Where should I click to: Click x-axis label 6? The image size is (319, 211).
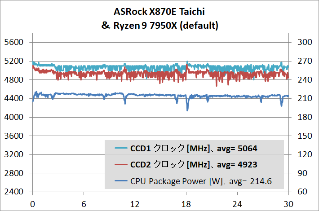coord(84,204)
